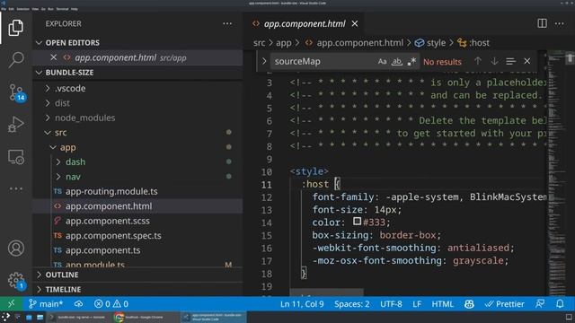Screen dimensions: 575x323
Task: Open app.component.spec.ts file
Action: pos(113,235)
